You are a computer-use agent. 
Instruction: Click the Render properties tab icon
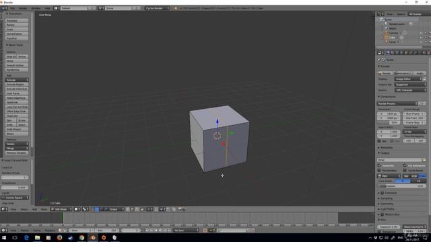(388, 52)
